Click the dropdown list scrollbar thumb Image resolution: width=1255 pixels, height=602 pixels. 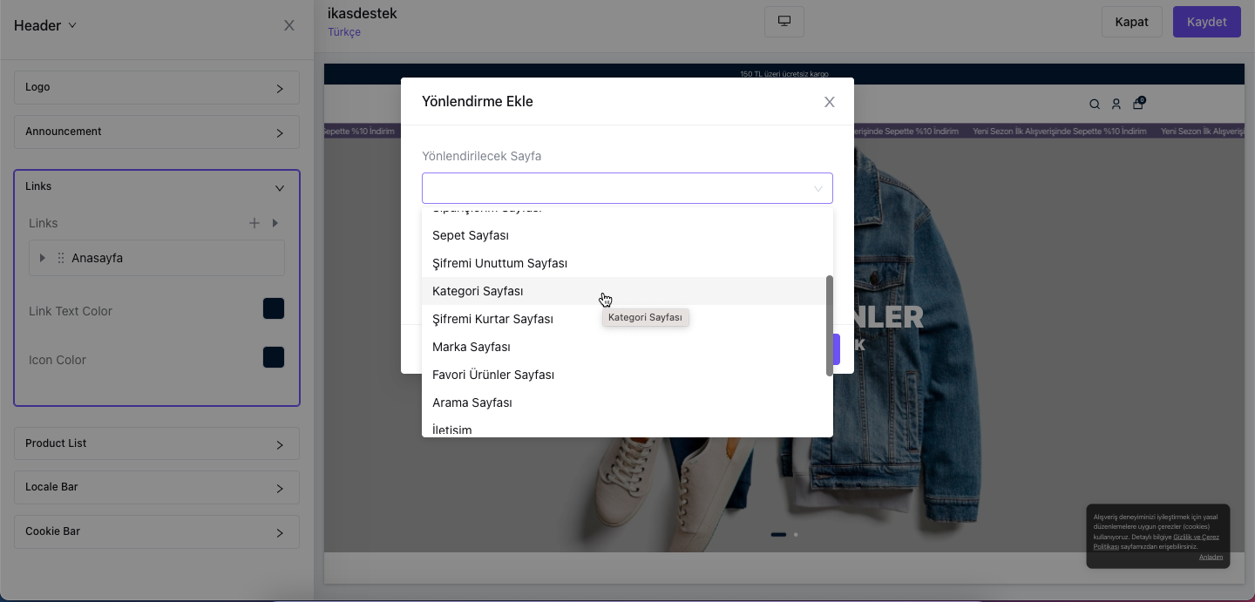(830, 326)
